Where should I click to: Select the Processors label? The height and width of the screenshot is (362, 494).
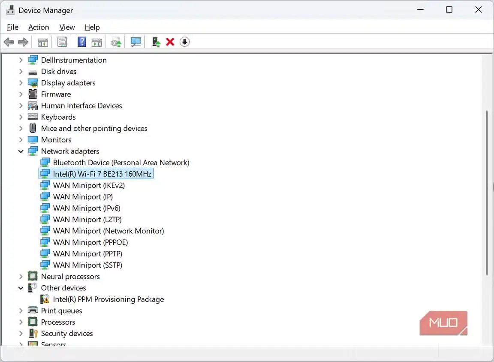point(58,322)
